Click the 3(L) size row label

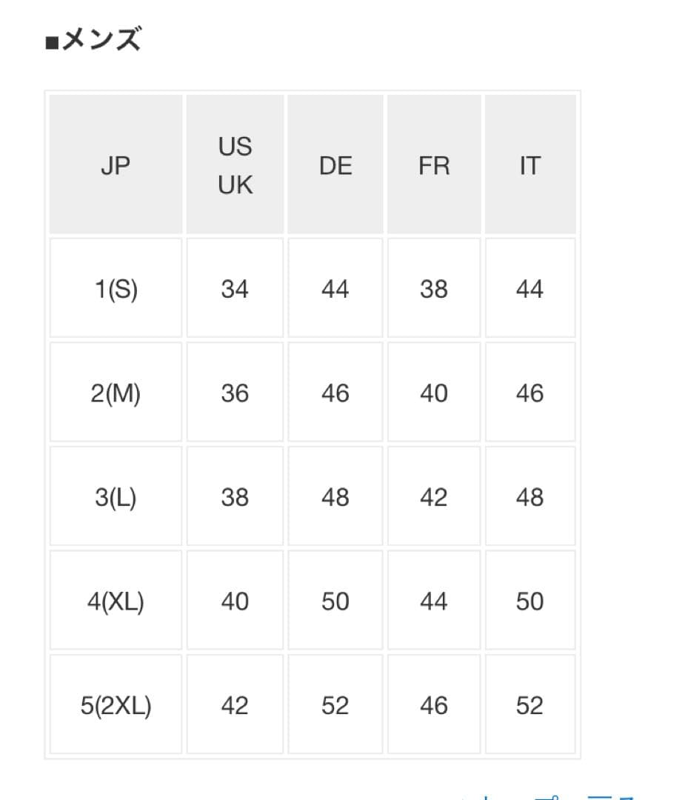click(116, 497)
